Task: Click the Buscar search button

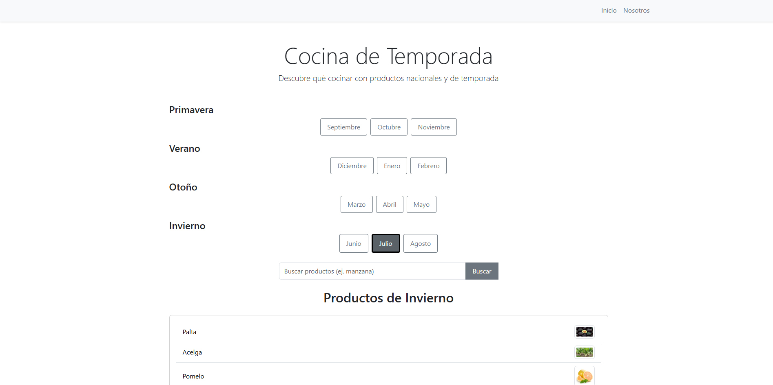Action: [482, 271]
